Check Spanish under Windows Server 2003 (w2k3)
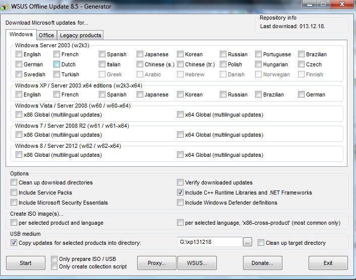Viewport: 356px width, 280px height. coord(102,54)
